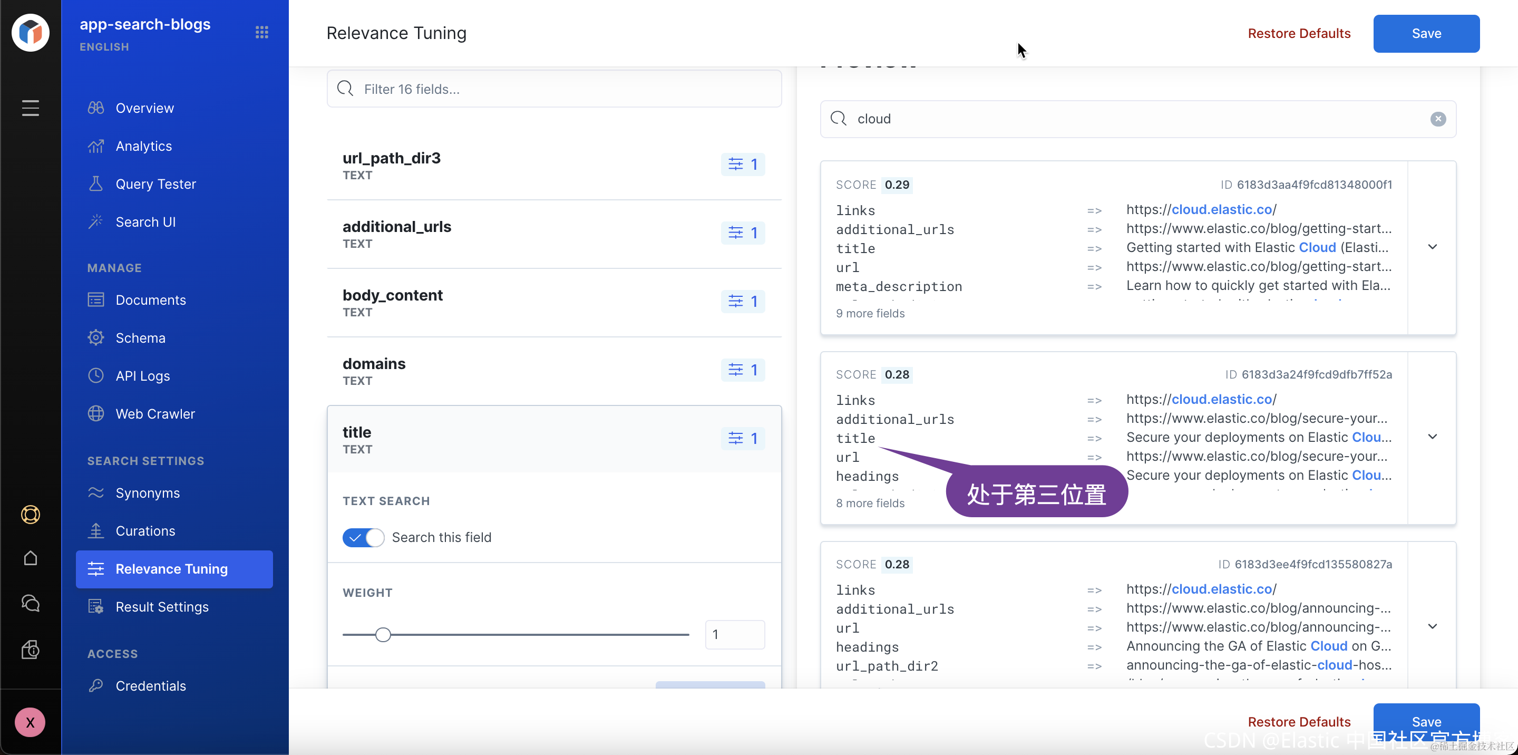The image size is (1518, 755).
Task: Click the lifebuoy help icon in left rail
Action: pyautogui.click(x=30, y=515)
